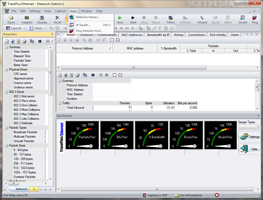Click the print icon in Properties toolbar
Viewport: 263px width, 200px height.
point(24,41)
